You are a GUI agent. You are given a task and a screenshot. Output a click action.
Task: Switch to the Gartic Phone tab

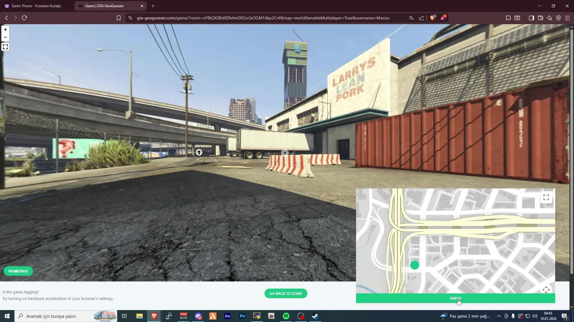click(36, 6)
